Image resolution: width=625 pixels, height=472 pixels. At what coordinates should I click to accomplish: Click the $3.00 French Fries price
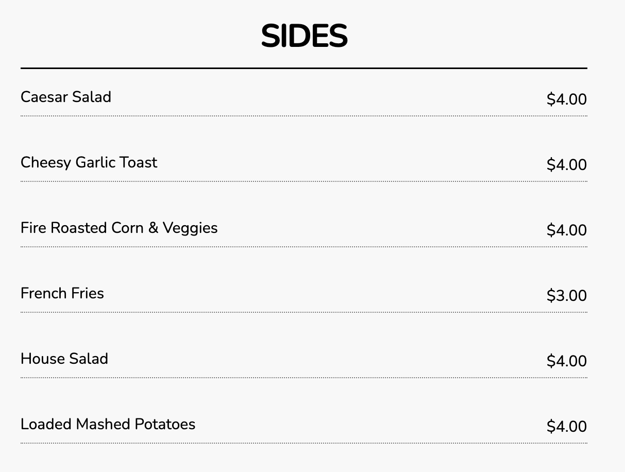click(x=566, y=295)
